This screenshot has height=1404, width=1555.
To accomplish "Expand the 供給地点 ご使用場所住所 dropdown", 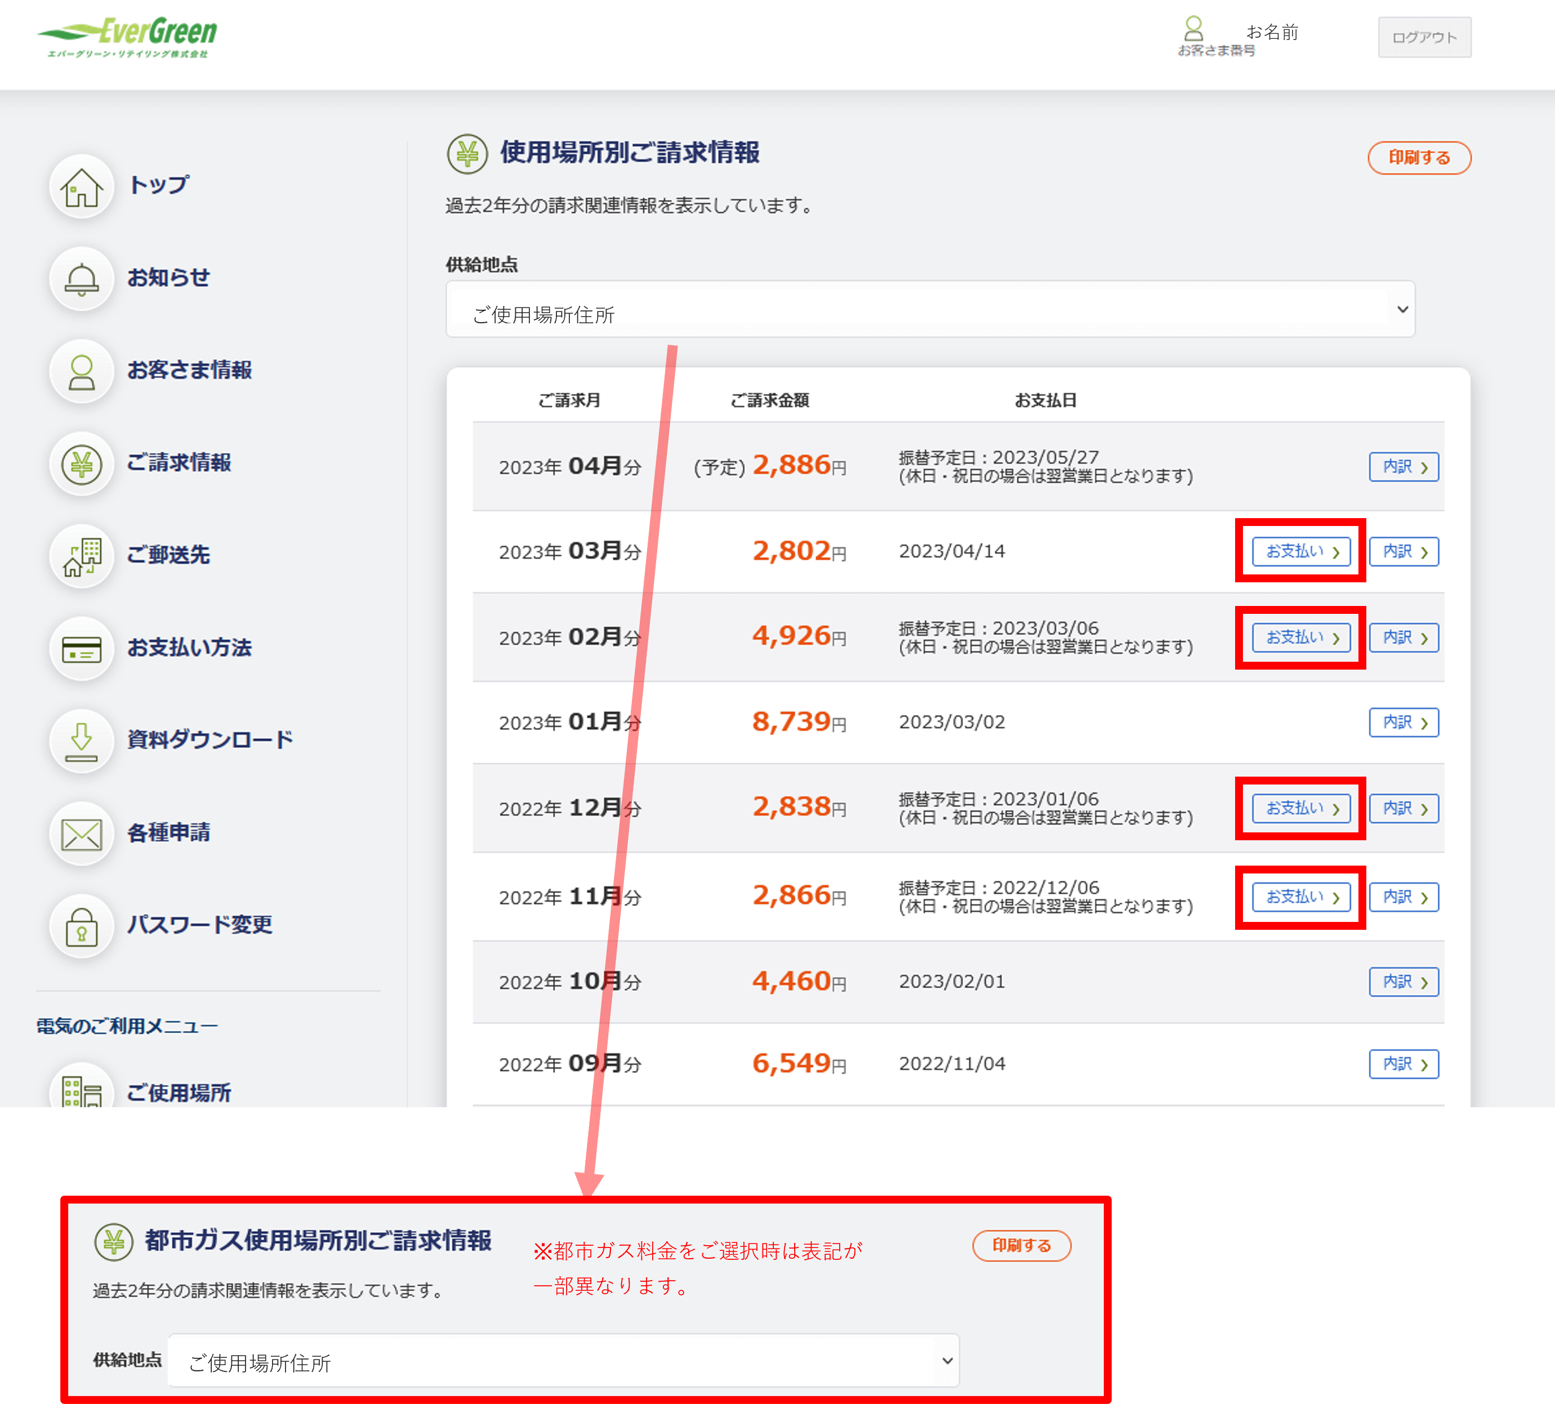I will tap(930, 309).
